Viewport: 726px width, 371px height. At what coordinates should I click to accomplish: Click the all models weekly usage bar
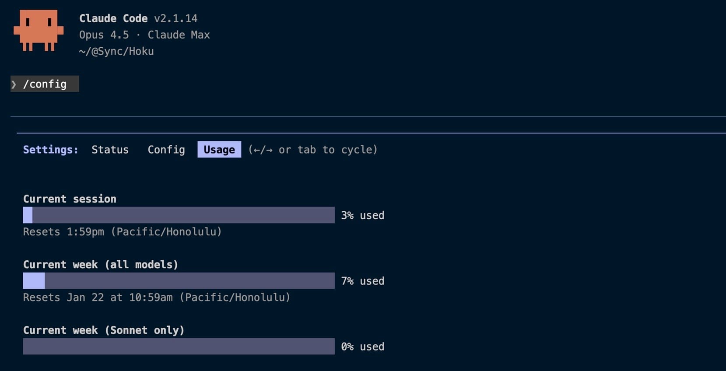coord(179,281)
